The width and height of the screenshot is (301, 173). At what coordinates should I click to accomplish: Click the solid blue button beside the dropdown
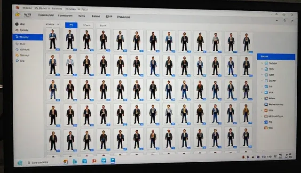pyautogui.click(x=71, y=25)
